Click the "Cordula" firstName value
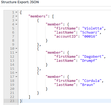111x105 pixels. 92,81
